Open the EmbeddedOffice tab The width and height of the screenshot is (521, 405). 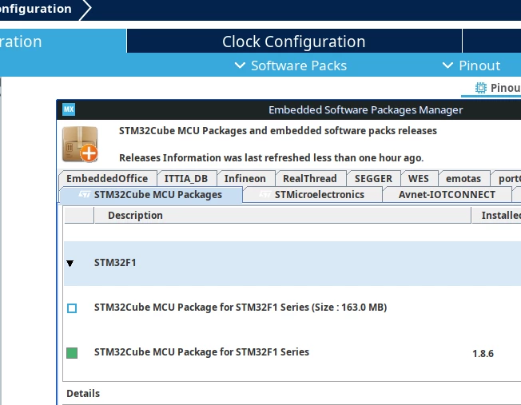coord(107,178)
